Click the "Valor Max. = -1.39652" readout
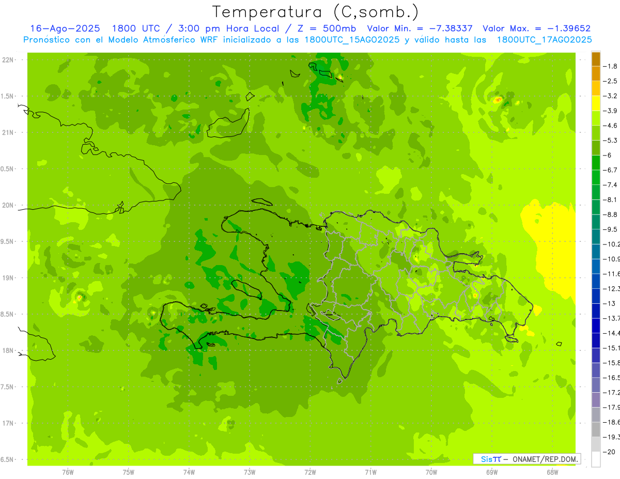620x479 pixels. pos(536,28)
